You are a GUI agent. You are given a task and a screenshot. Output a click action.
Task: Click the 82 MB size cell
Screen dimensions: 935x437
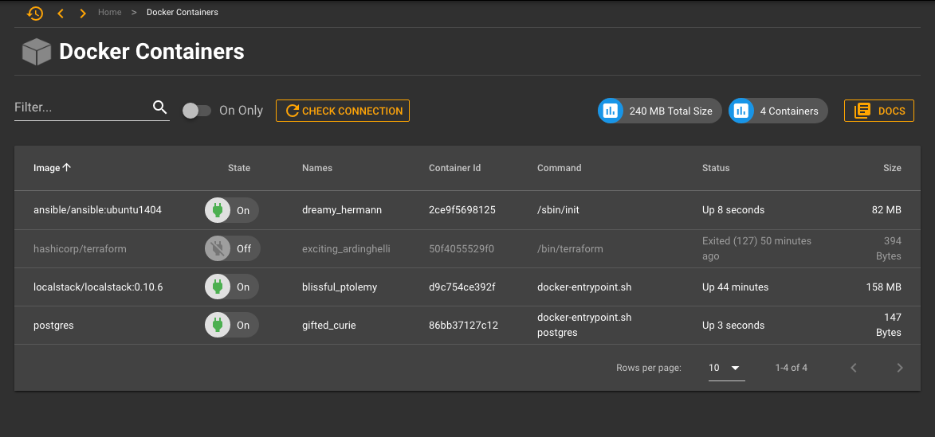pos(886,210)
